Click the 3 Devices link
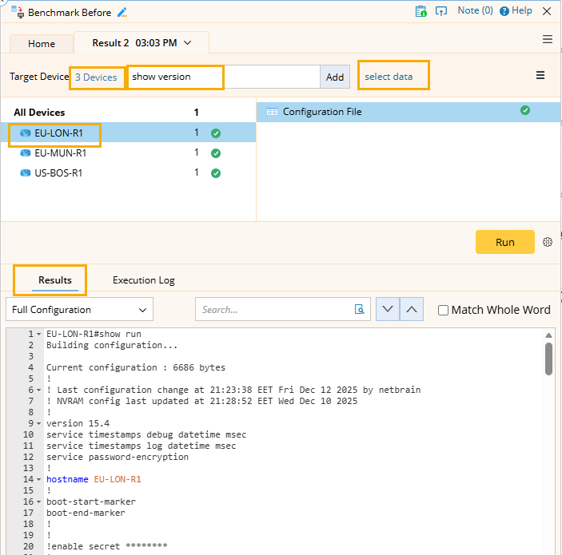The height and width of the screenshot is (555, 562). coord(96,77)
